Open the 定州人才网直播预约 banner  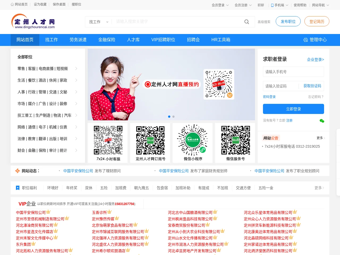click(171, 84)
